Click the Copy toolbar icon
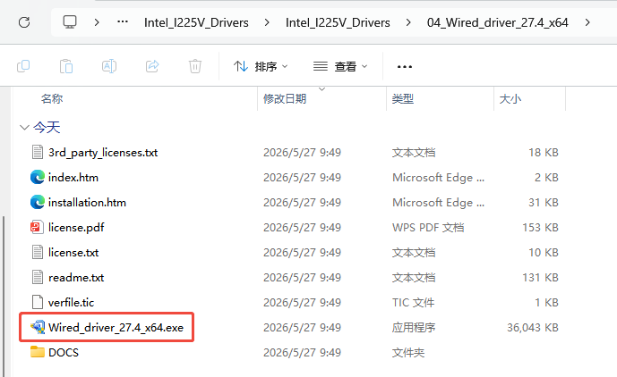Image resolution: width=617 pixels, height=377 pixels. pos(23,66)
